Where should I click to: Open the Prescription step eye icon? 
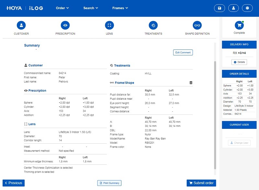click(x=65, y=25)
